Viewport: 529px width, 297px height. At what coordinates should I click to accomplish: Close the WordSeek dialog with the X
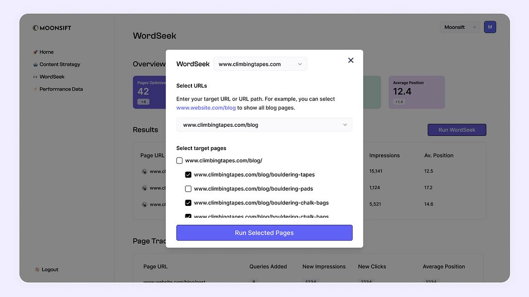click(x=351, y=60)
